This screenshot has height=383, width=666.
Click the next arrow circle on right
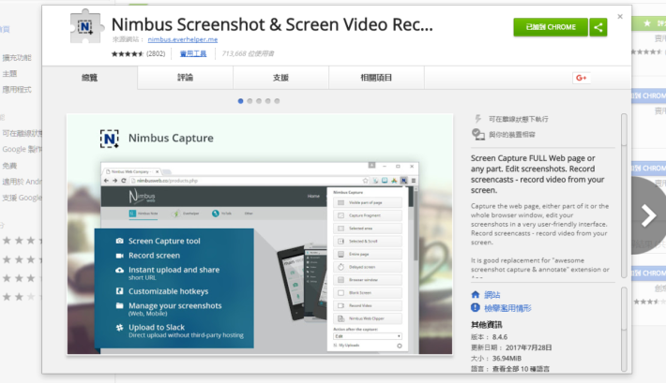(x=648, y=215)
